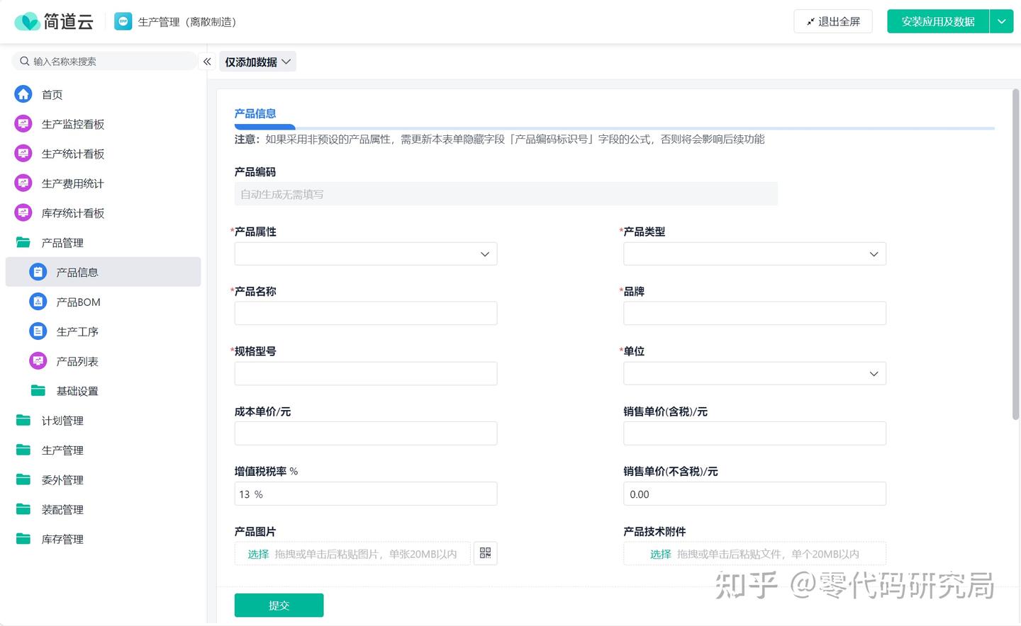Click the 产品名称 input field
The image size is (1021, 626).
(x=365, y=314)
